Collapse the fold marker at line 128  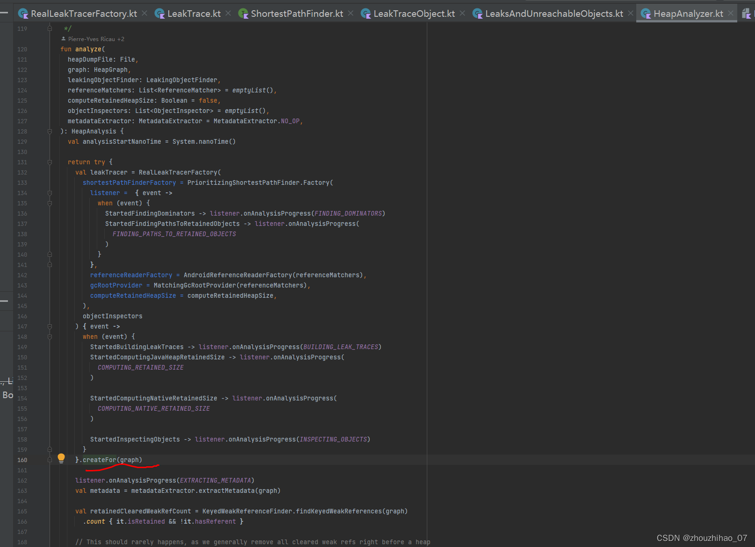point(50,131)
